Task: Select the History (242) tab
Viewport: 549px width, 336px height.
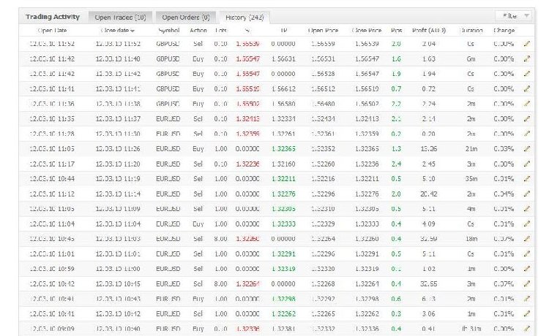Action: coord(244,17)
